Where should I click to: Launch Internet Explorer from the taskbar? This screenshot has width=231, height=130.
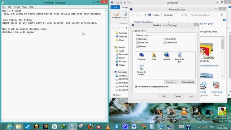coord(10,127)
